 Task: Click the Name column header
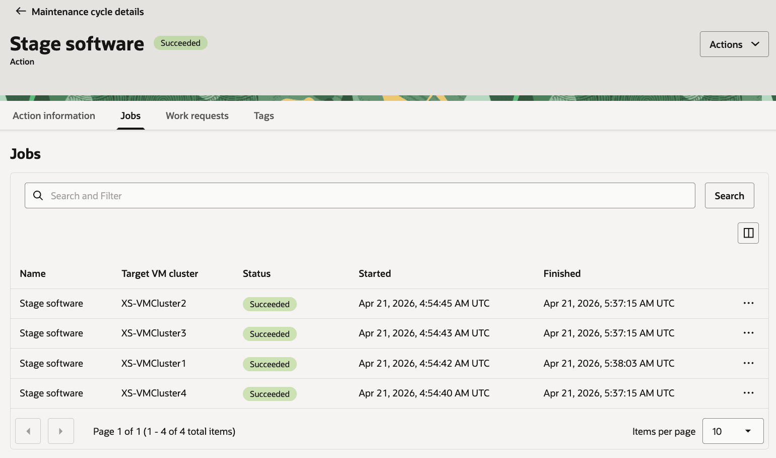click(33, 273)
